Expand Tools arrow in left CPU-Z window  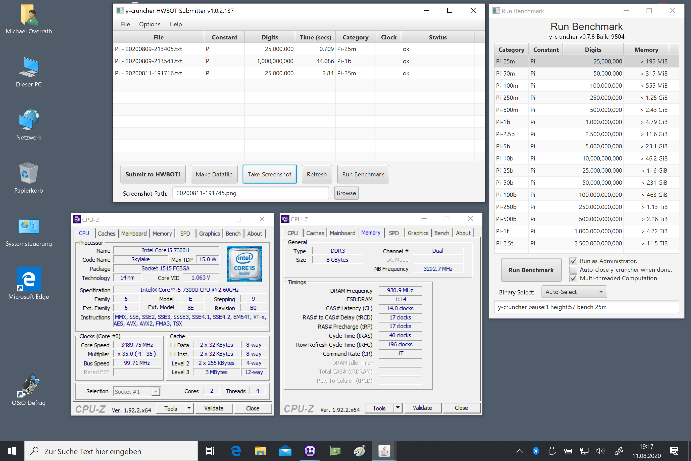(189, 408)
